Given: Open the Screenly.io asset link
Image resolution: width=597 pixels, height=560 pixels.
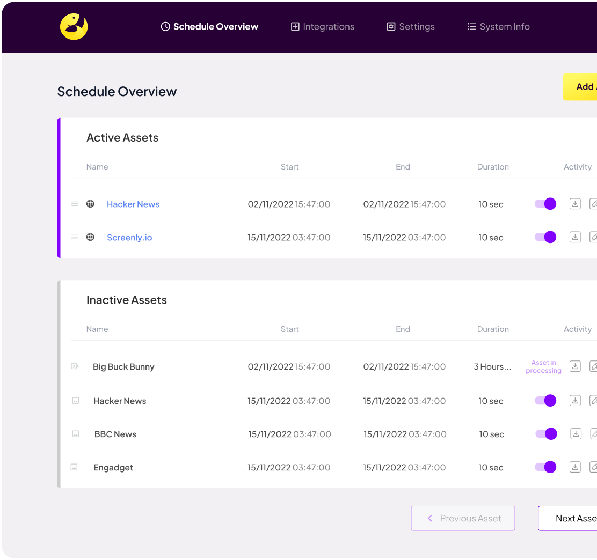Looking at the screenshot, I should tap(129, 238).
